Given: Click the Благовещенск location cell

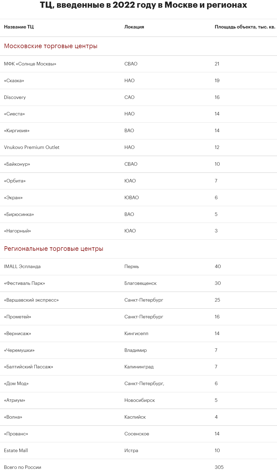Looking at the screenshot, I should [140, 283].
